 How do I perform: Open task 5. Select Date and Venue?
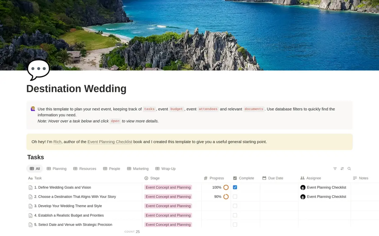(73, 224)
